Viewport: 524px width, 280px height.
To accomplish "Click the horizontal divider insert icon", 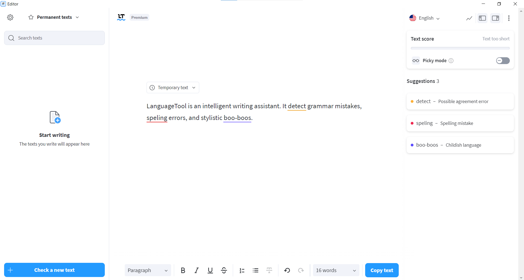I will [269, 270].
